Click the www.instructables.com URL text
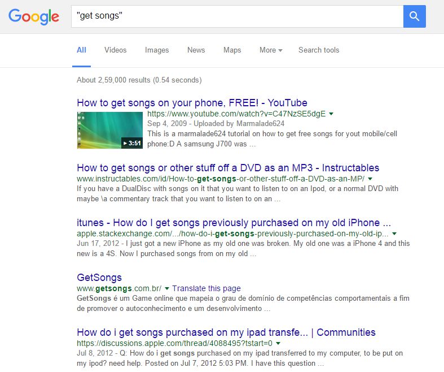 (x=221, y=179)
